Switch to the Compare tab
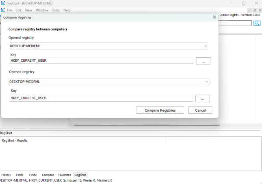The image size is (262, 184). [x=48, y=175]
